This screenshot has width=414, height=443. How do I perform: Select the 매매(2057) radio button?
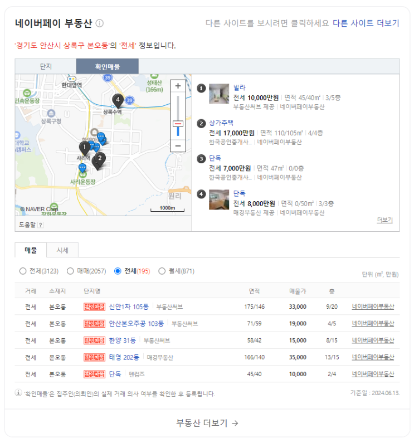coord(70,271)
